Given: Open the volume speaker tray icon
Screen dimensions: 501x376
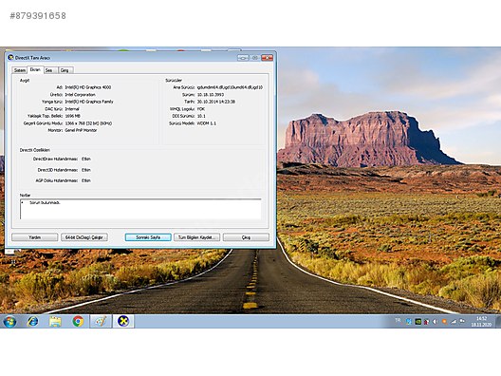Looking at the screenshot, I should click(436, 322).
